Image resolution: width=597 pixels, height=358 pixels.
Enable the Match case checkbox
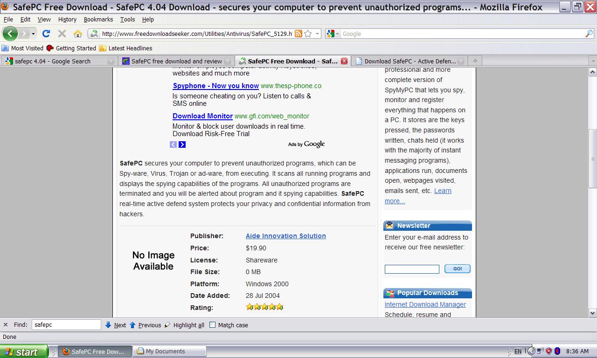click(212, 325)
